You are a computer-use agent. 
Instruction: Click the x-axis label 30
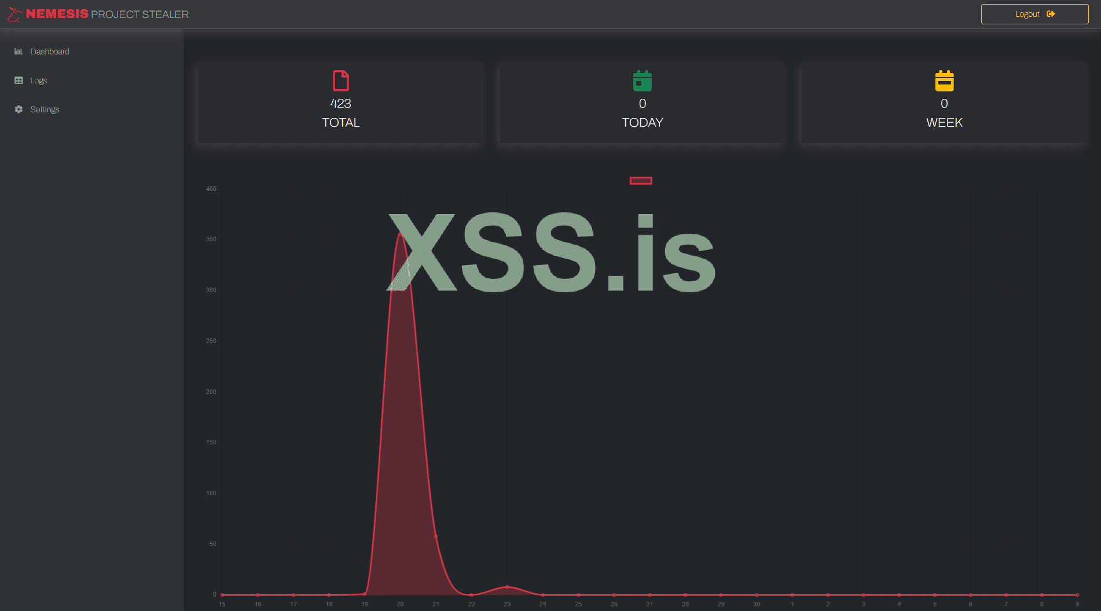(x=757, y=604)
